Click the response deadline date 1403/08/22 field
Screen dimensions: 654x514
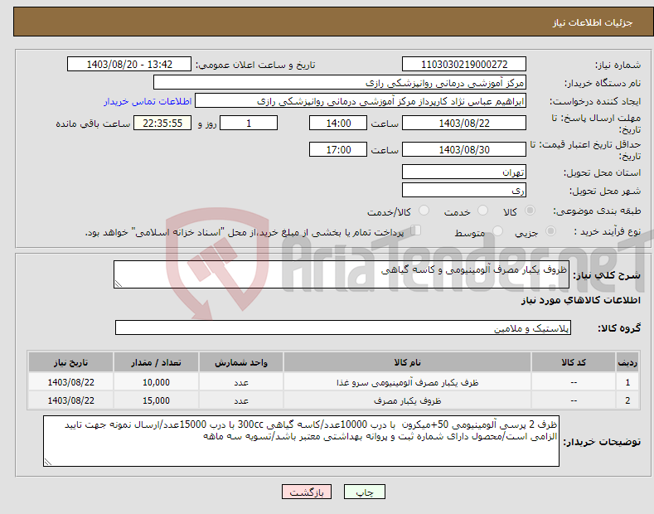[x=464, y=123]
